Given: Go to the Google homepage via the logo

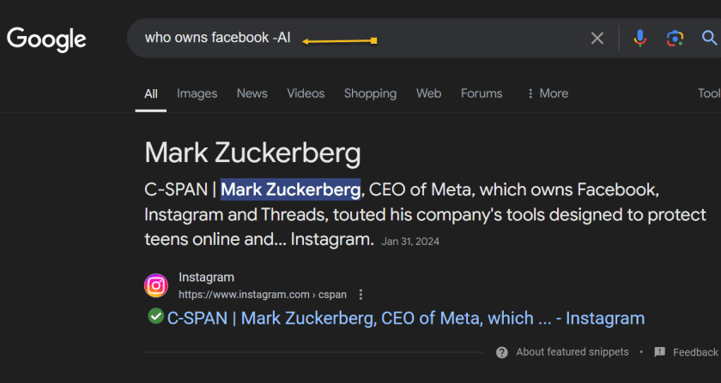Looking at the screenshot, I should pyautogui.click(x=46, y=39).
